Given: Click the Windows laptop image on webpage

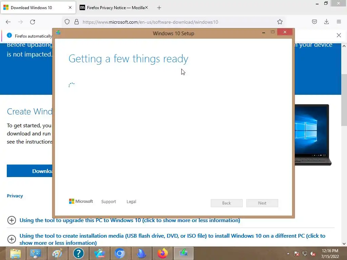Looking at the screenshot, I should [x=313, y=135].
